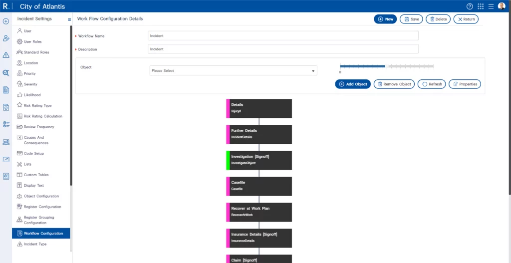Screen dimensions: 511x263
Task: Click the plus icon in left rail
Action: (x=6, y=21)
